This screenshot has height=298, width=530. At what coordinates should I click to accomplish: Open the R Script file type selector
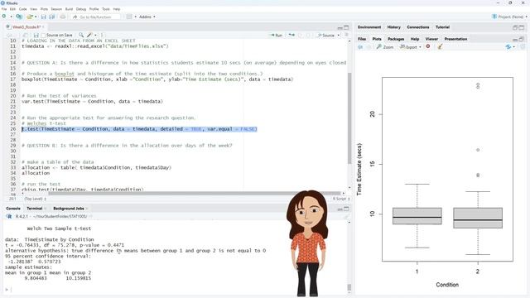coord(341,199)
